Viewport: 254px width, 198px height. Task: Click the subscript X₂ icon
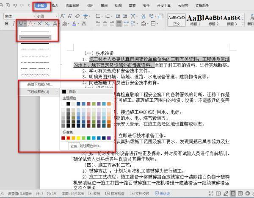pyautogui.click(x=47, y=24)
